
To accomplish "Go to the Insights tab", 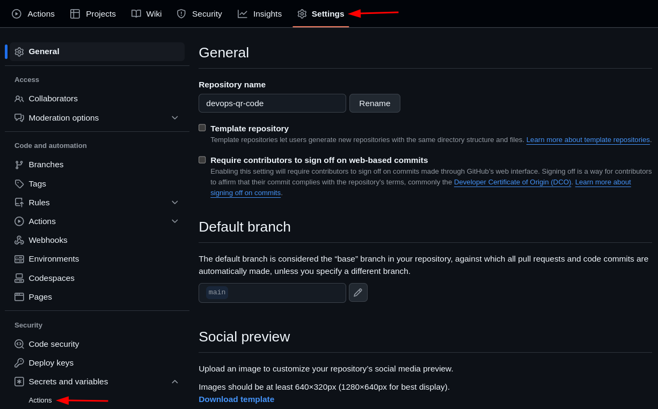I will pos(260,14).
